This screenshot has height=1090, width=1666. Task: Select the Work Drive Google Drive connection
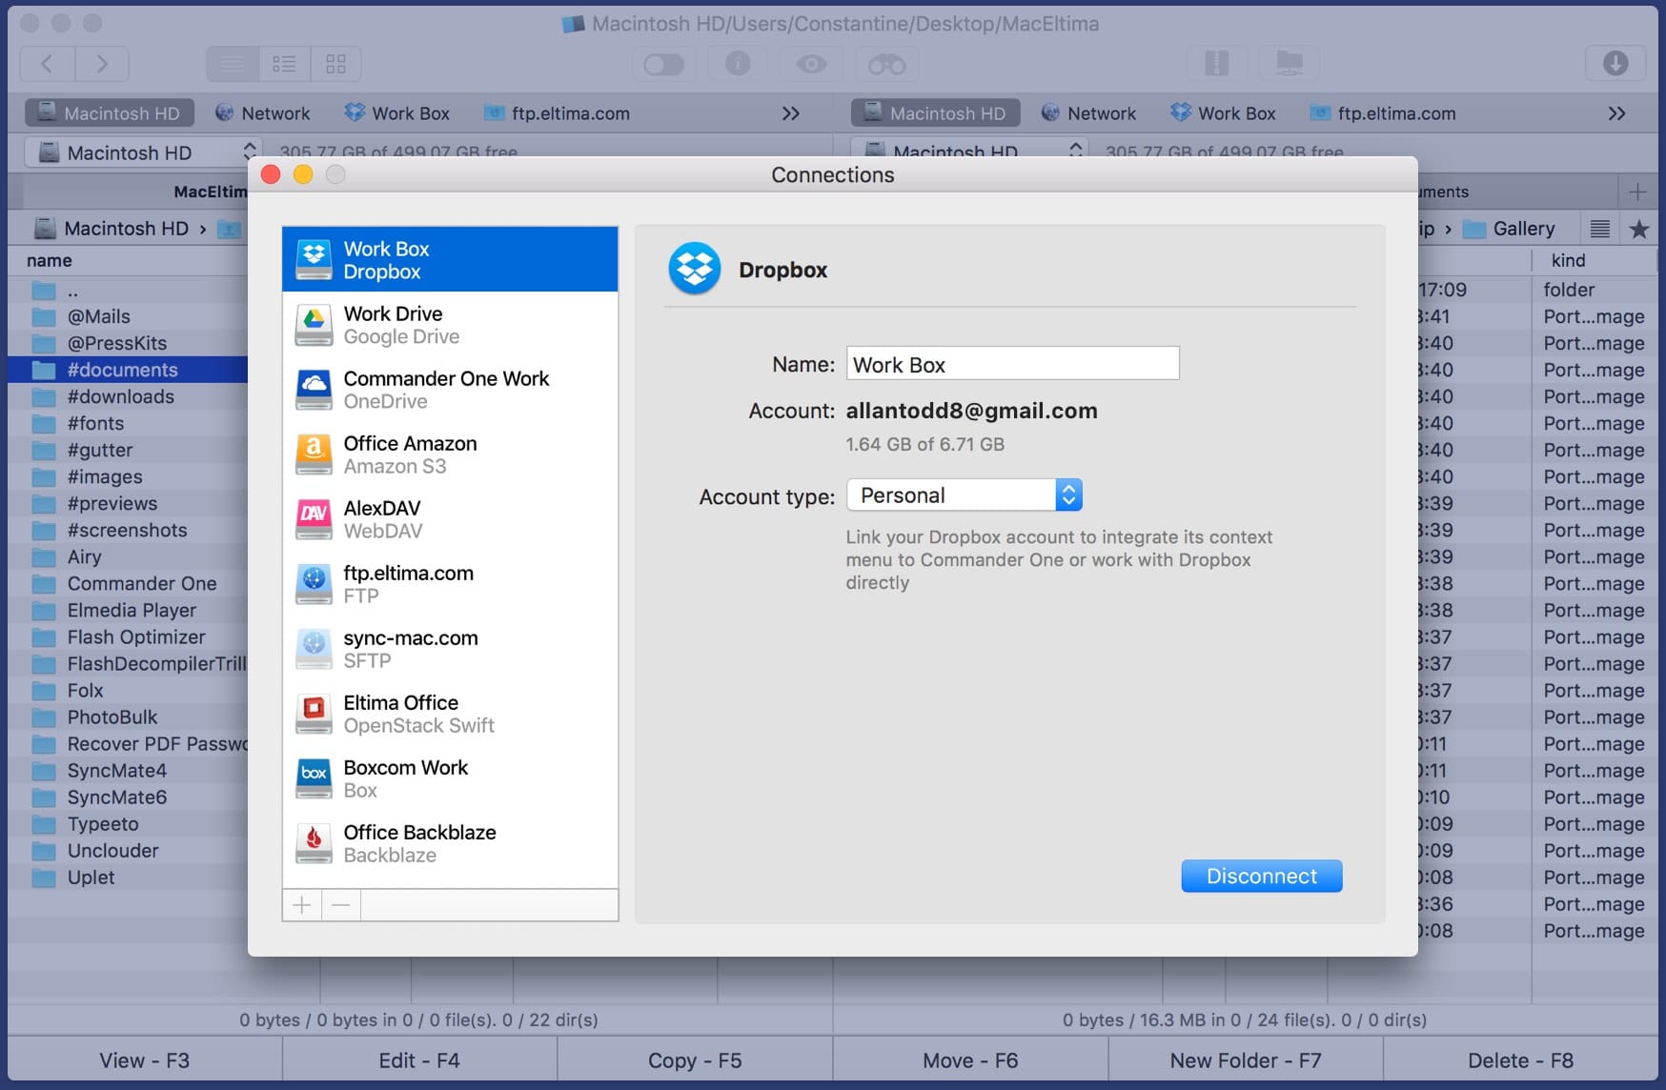450,325
